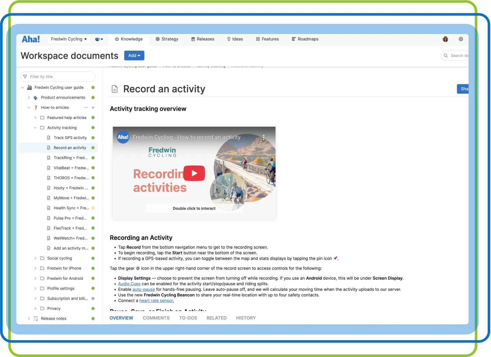Image resolution: width=491 pixels, height=357 pixels.
Task: Open the Hooty + Fredwin document
Action: click(x=71, y=188)
